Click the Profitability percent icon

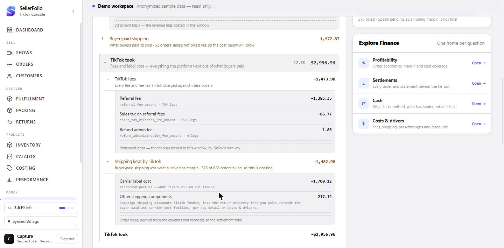(x=363, y=63)
